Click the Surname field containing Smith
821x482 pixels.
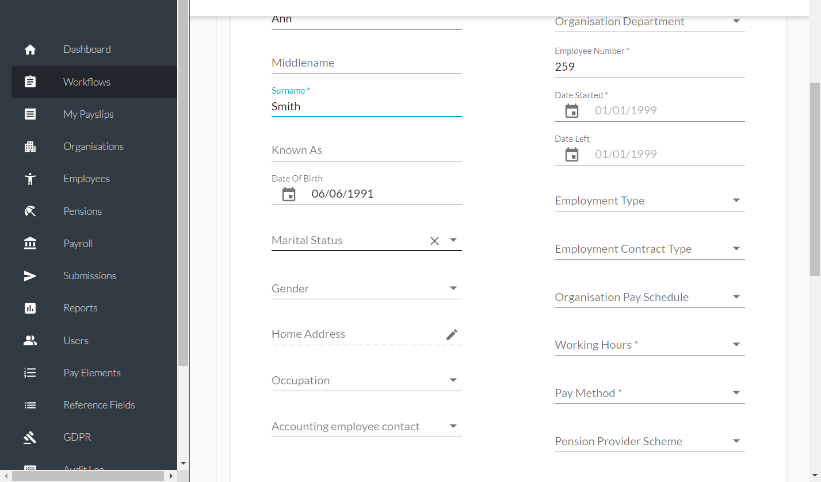366,106
